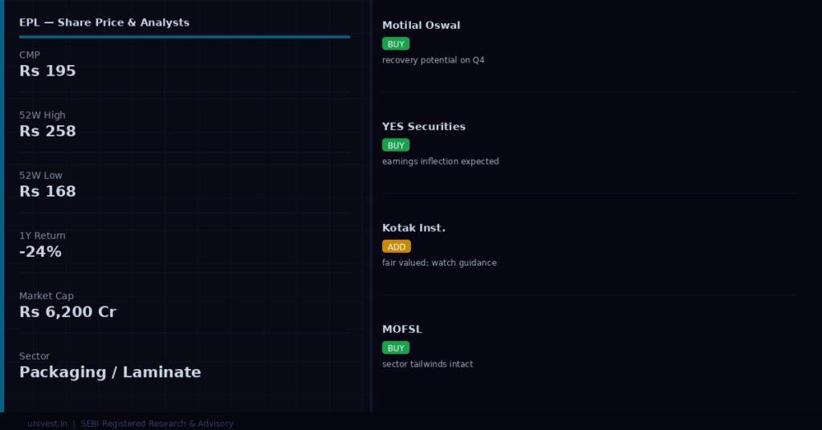Screen dimensions: 822x430
Task: Click 'SEBI Registered Research & Advisory' footer text
Action: pos(157,424)
